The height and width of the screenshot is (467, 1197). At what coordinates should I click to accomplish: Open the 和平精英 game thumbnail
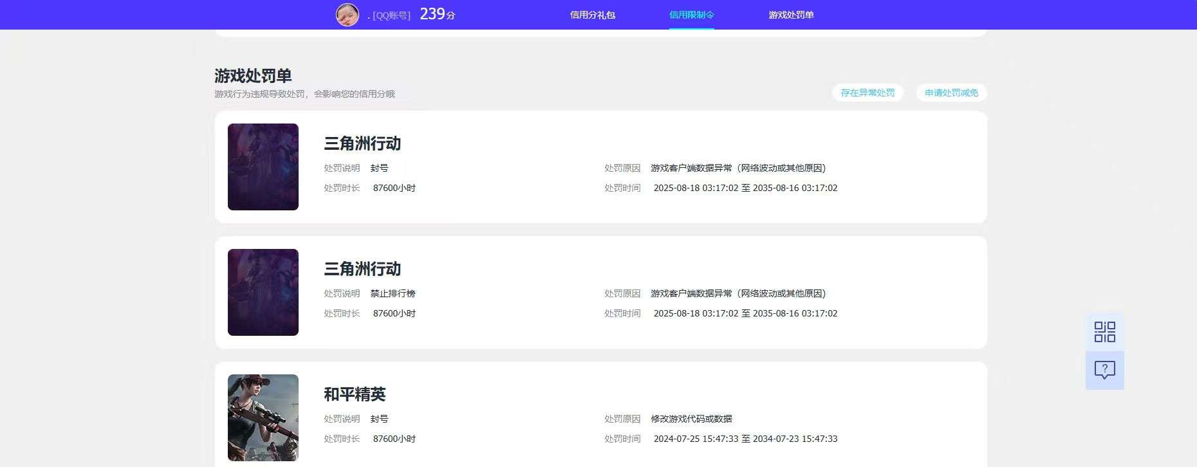click(x=263, y=417)
